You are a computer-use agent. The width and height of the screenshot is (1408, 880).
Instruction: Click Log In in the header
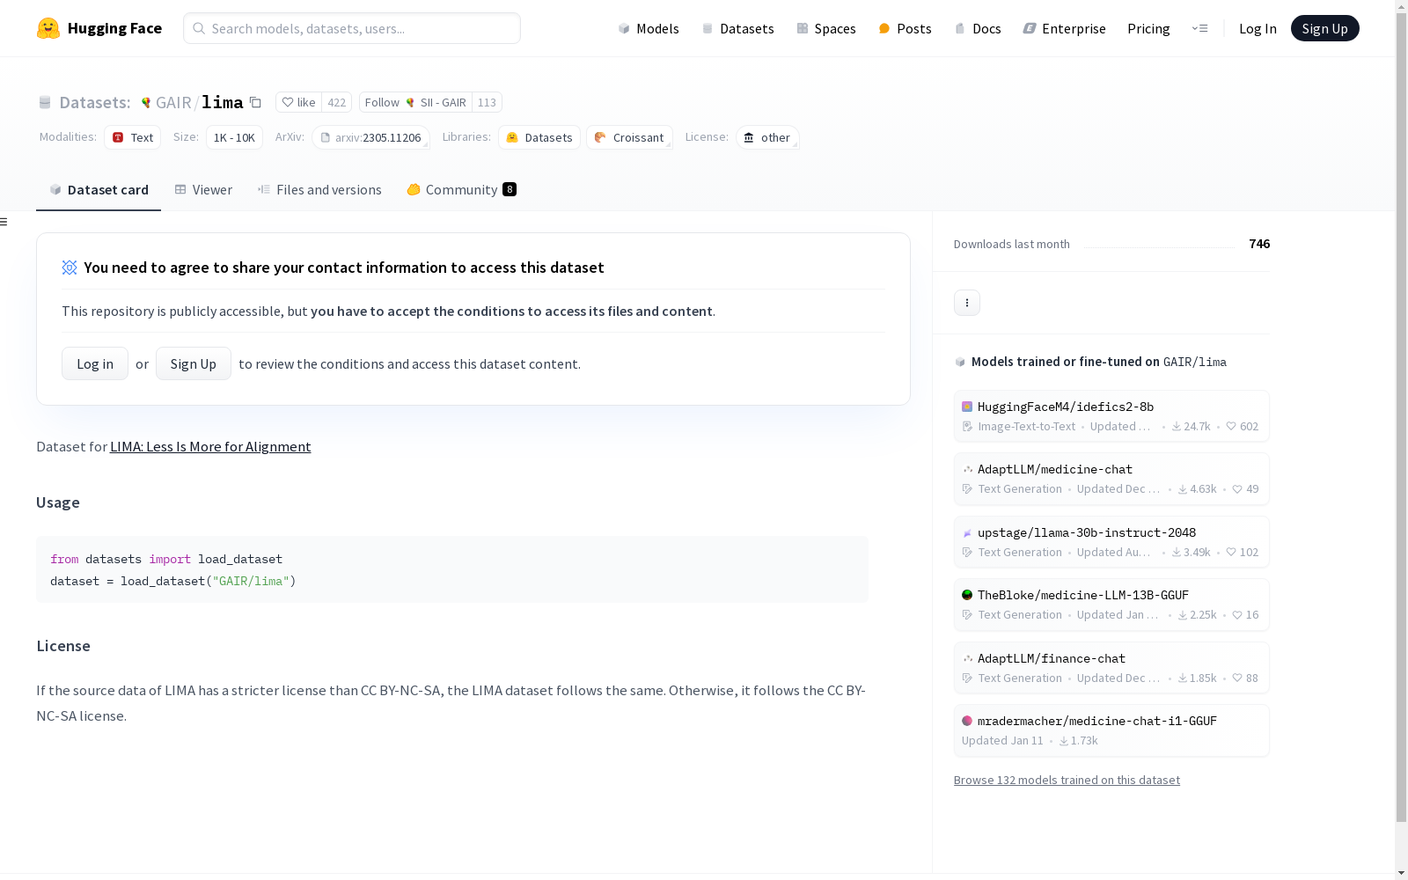[1258, 28]
